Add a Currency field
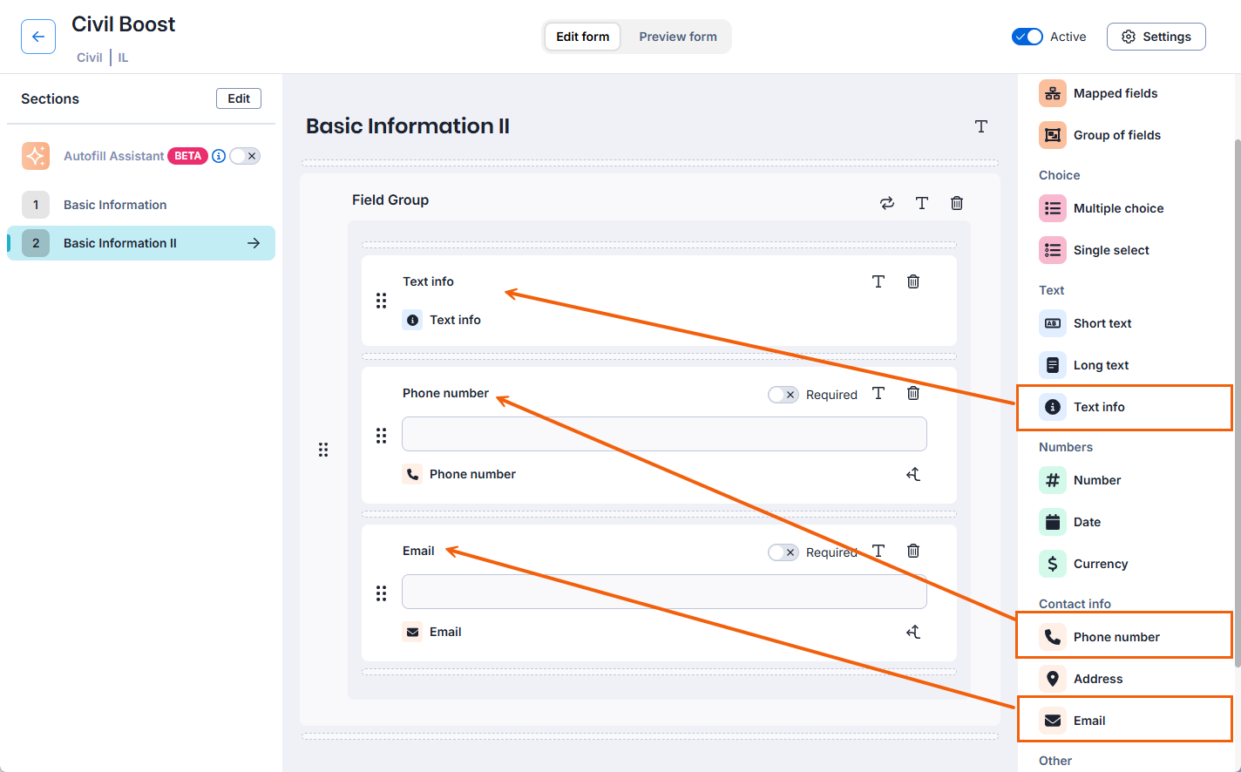 (x=1084, y=564)
